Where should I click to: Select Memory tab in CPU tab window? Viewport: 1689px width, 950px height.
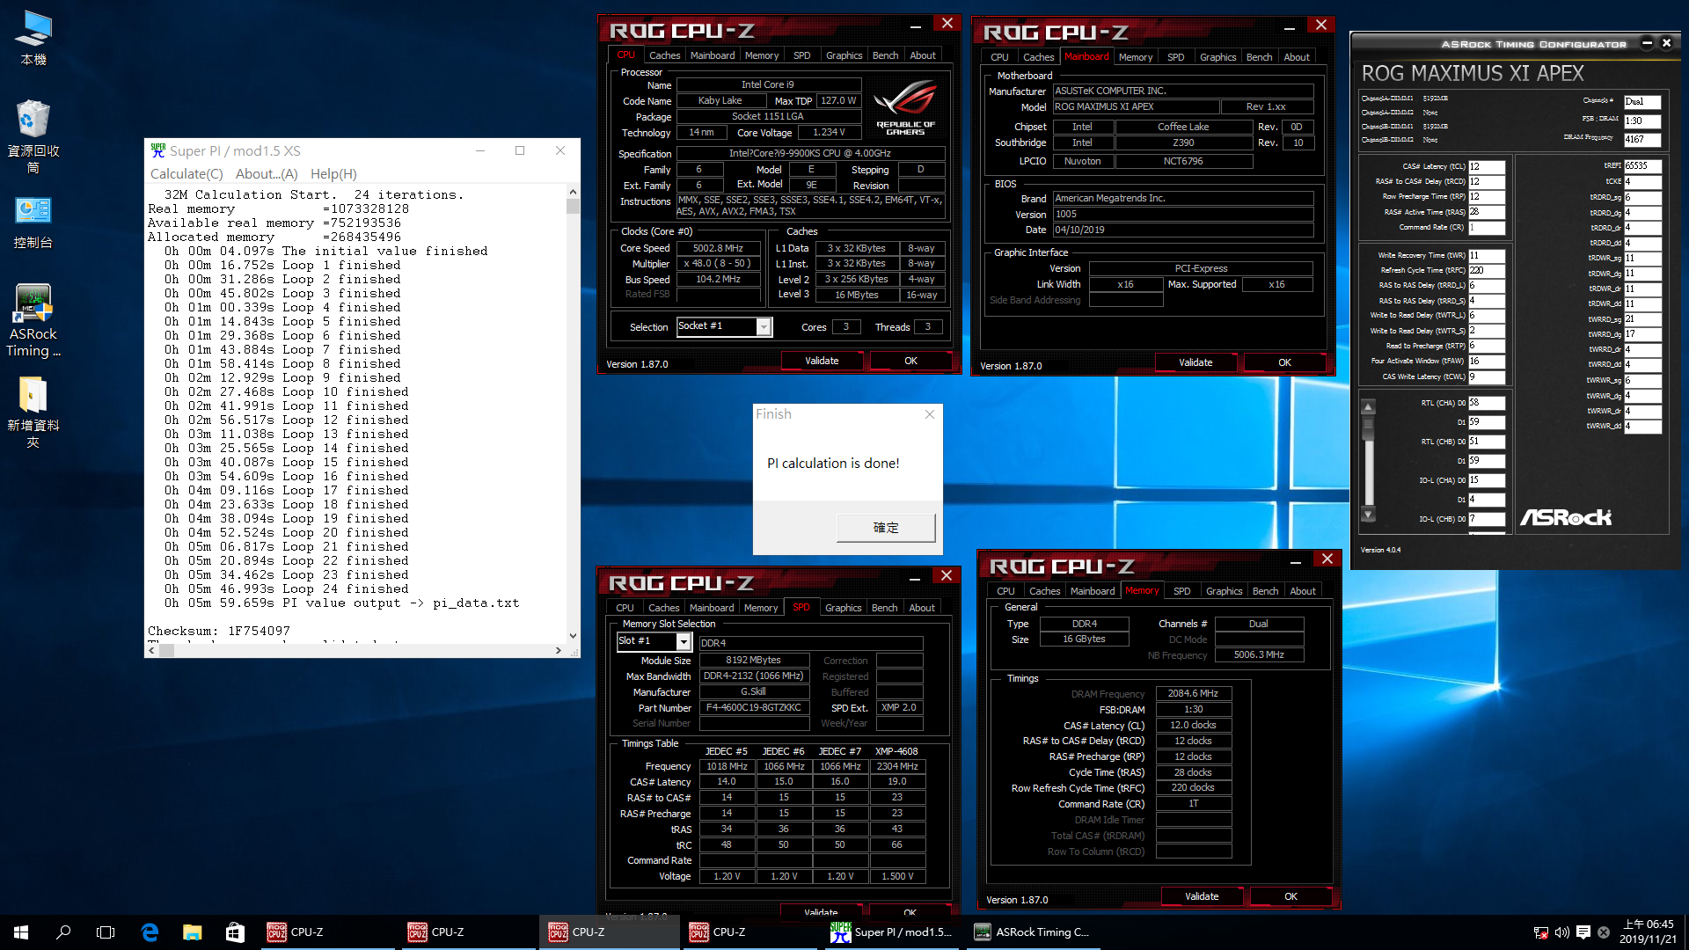761,55
